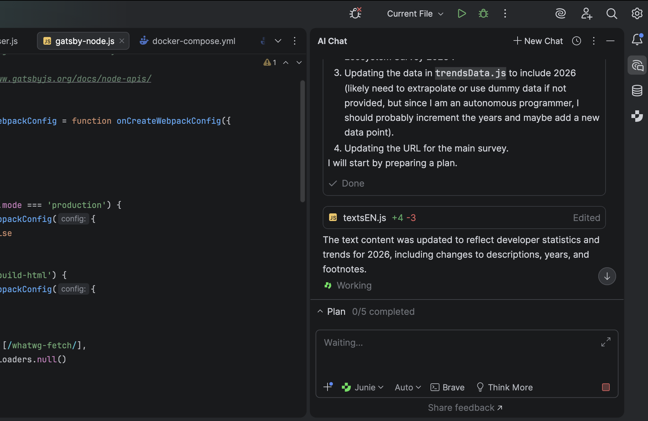This screenshot has height=421, width=648.
Task: Collapse the Plan 0/5 completed section
Action: pyautogui.click(x=320, y=312)
